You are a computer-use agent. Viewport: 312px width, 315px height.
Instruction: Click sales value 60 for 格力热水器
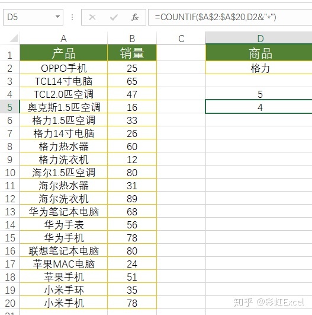[132, 147]
